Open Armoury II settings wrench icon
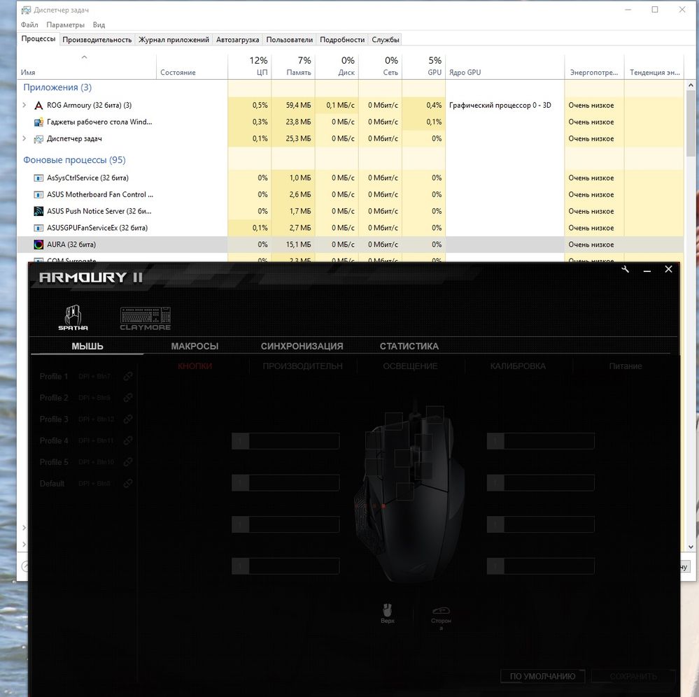699x697 pixels. [x=626, y=269]
